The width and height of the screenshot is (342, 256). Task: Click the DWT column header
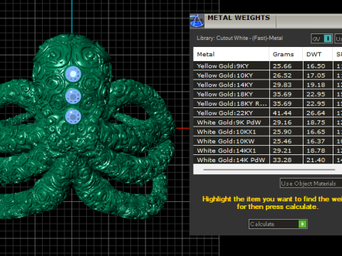(318, 54)
